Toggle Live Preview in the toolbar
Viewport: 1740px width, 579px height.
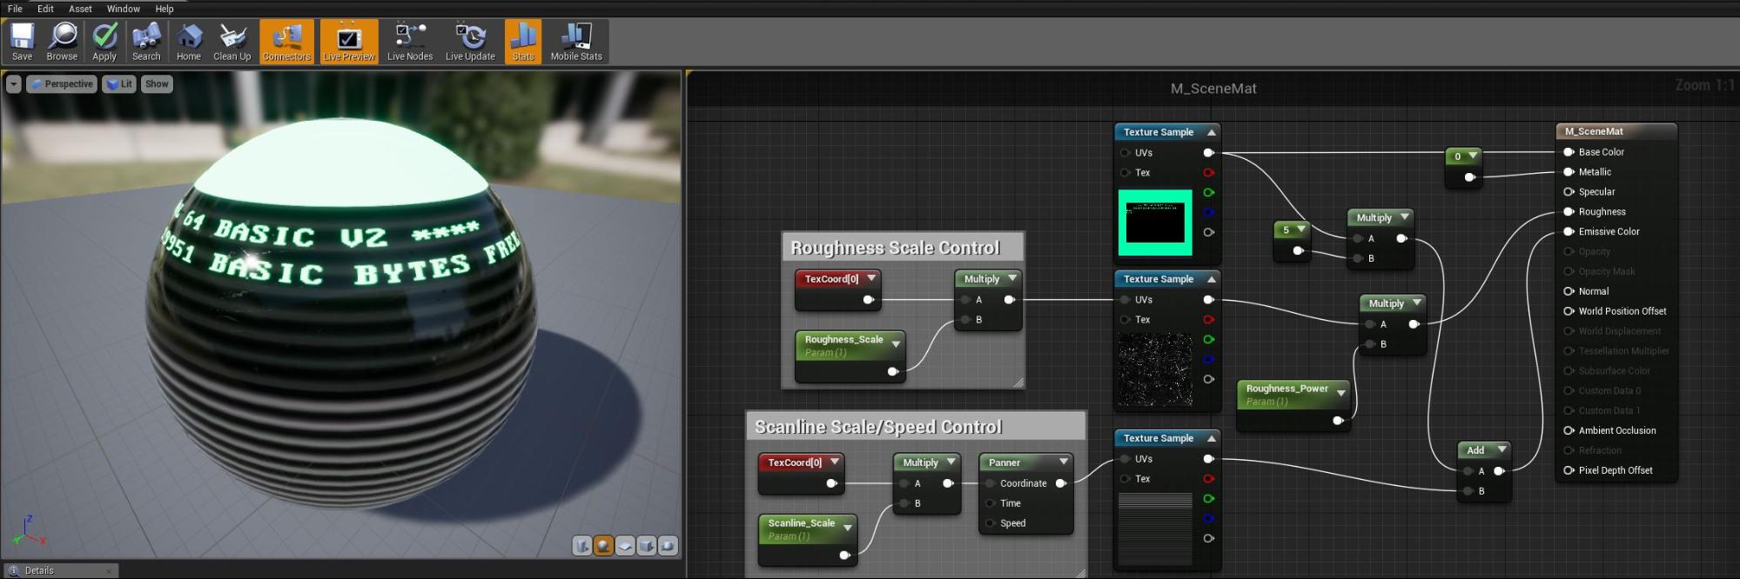(x=349, y=42)
